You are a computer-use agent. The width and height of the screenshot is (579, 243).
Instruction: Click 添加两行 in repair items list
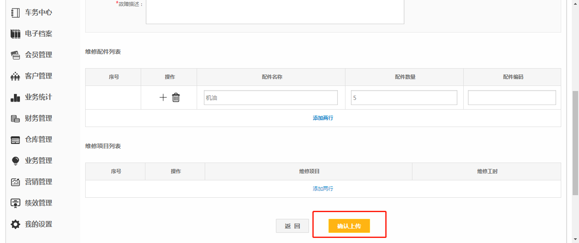323,189
